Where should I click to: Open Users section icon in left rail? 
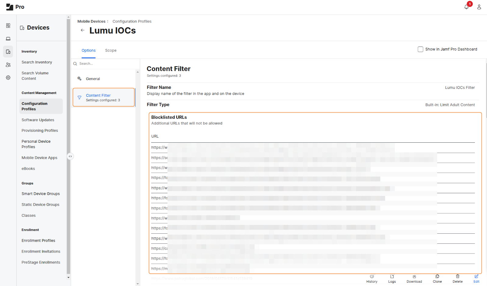tap(8, 65)
